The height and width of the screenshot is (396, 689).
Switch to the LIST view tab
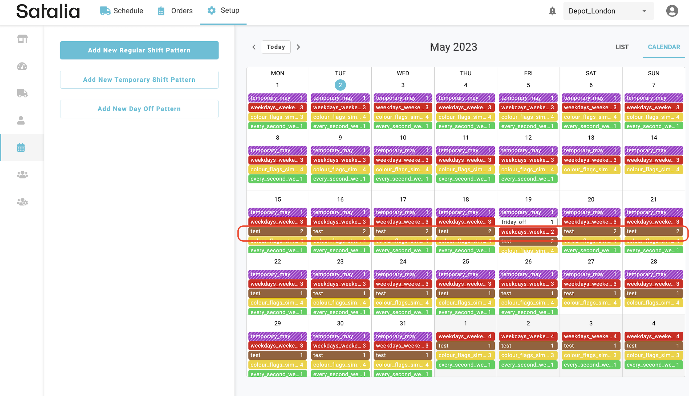click(622, 47)
